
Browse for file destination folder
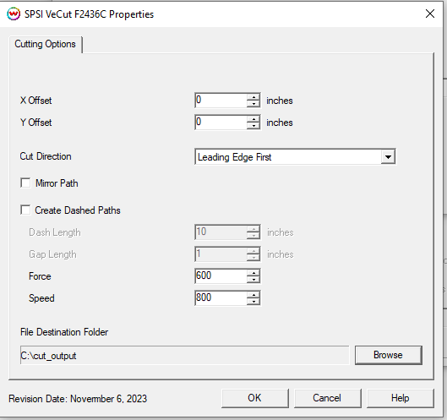click(x=389, y=355)
